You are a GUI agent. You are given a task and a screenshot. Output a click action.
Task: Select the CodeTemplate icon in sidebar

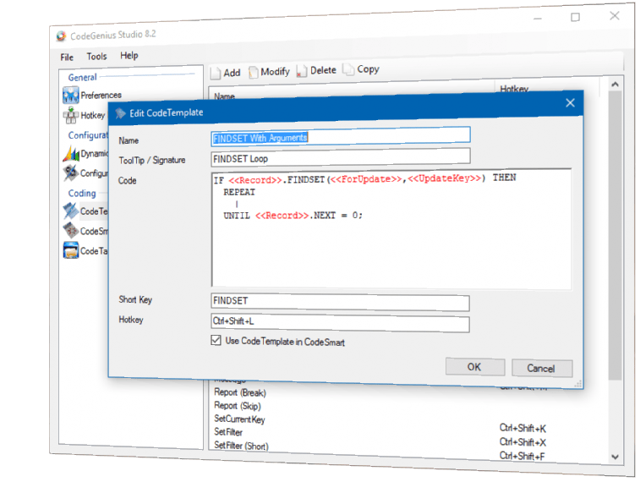[x=71, y=211]
